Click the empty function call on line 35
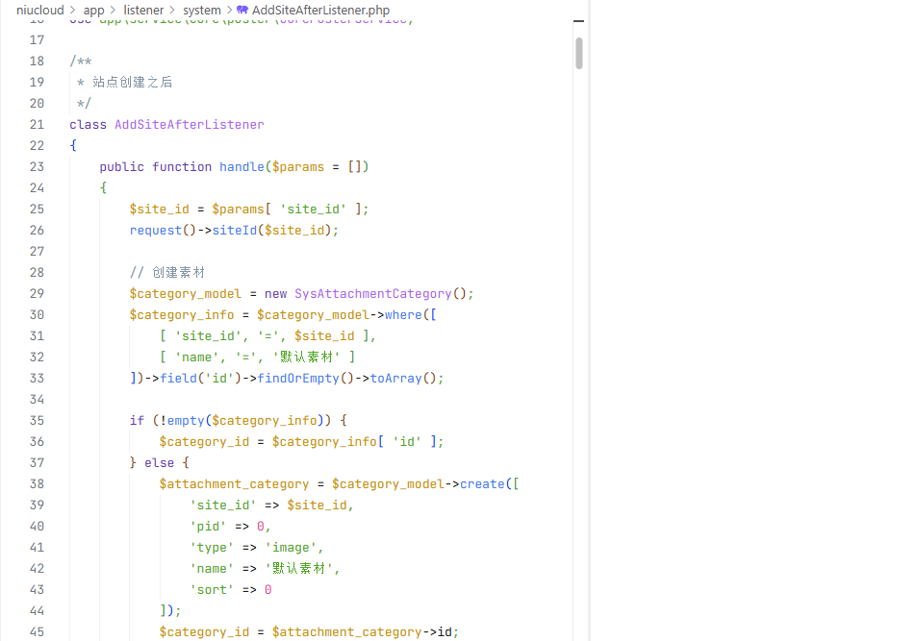The height and width of the screenshot is (641, 916). point(185,421)
